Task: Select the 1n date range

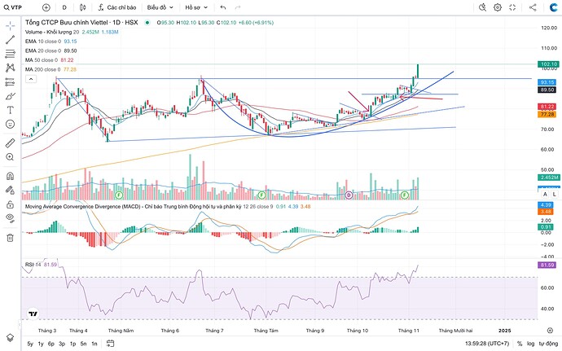Action: click(94, 344)
